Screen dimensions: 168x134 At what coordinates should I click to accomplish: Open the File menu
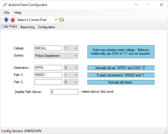tap(7, 13)
